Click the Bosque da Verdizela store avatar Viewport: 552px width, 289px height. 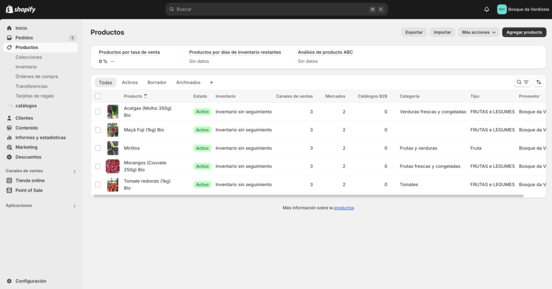[x=501, y=9]
